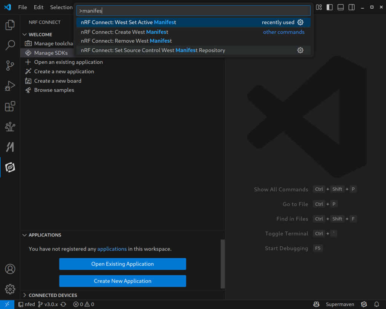Open the notifications bell in status bar
386x309 pixels.
[377, 304]
